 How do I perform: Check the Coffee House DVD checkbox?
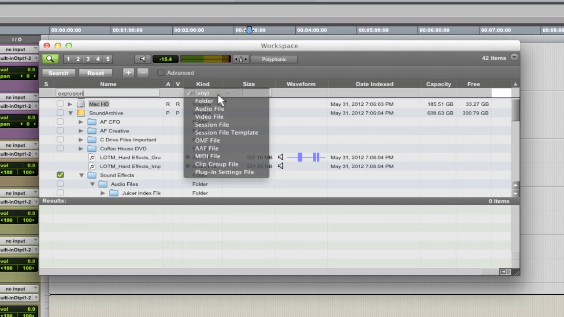60,148
